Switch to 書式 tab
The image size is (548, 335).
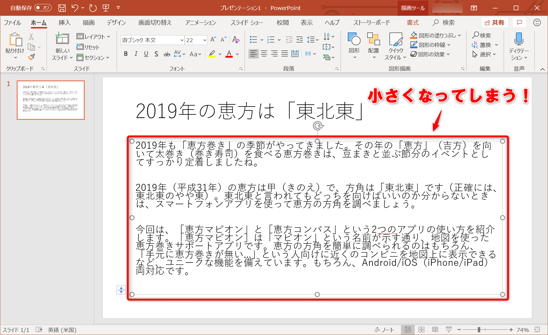coord(413,22)
